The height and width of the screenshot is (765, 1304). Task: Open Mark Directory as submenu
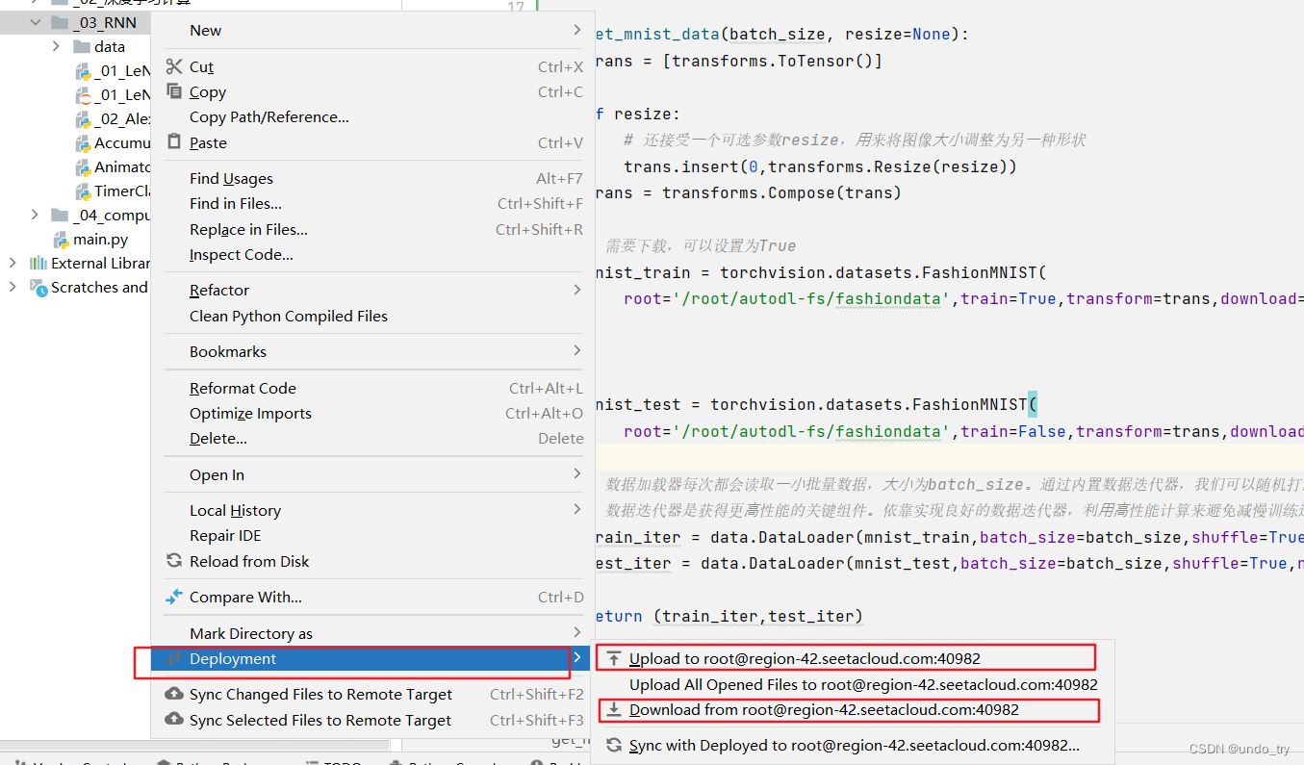click(373, 633)
